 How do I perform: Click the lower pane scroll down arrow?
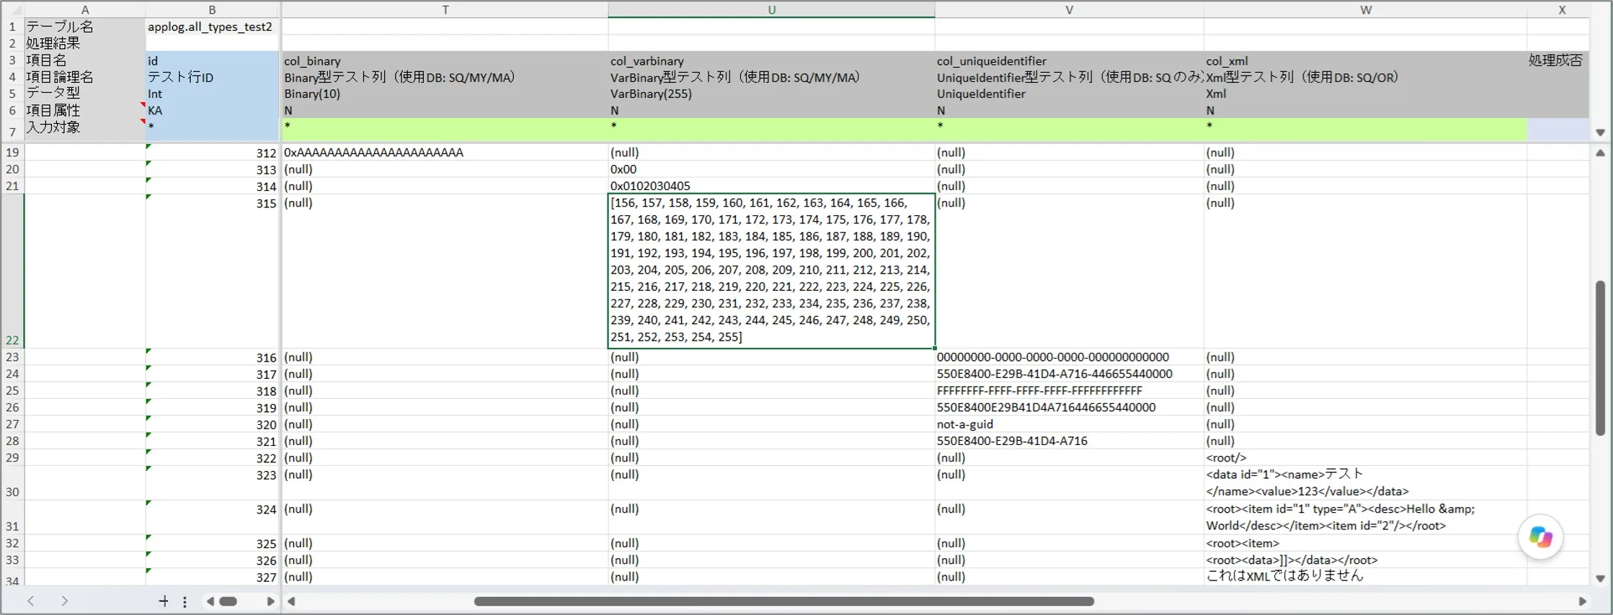coord(1600,578)
